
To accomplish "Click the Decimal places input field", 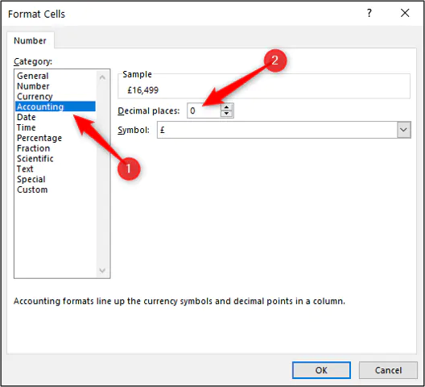I will 204,110.
